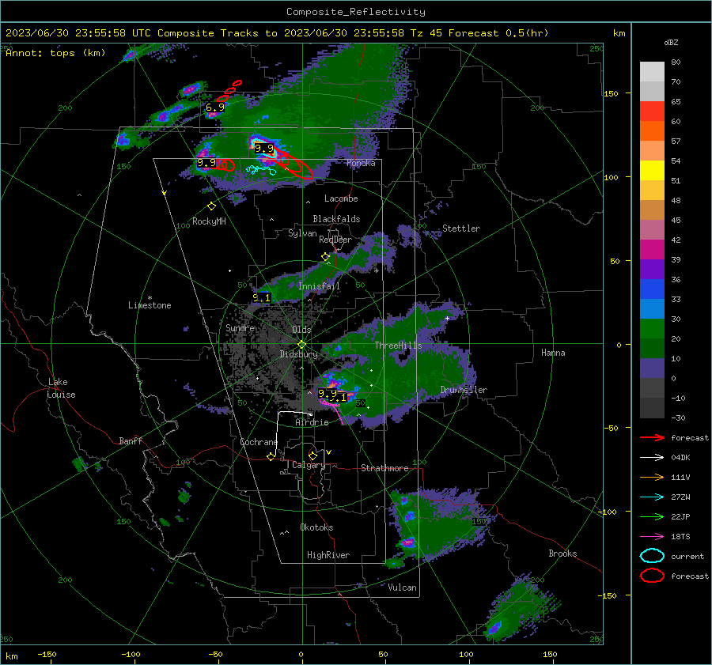Click the Sundre town label
Image resolution: width=712 pixels, height=665 pixels.
tap(240, 327)
